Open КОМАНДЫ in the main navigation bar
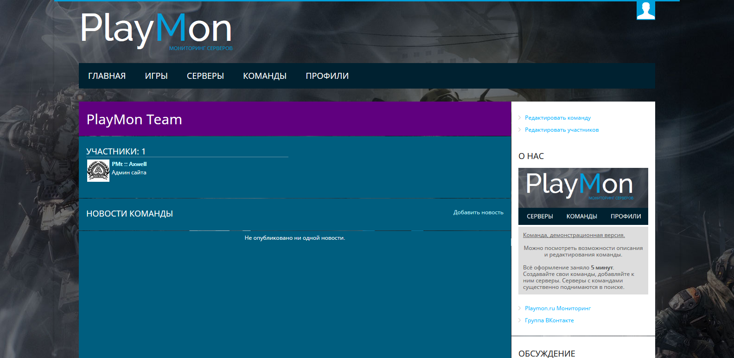 pyautogui.click(x=265, y=76)
